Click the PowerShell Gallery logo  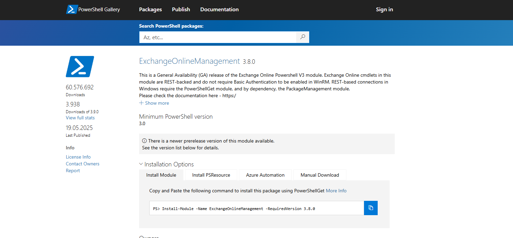click(x=93, y=10)
